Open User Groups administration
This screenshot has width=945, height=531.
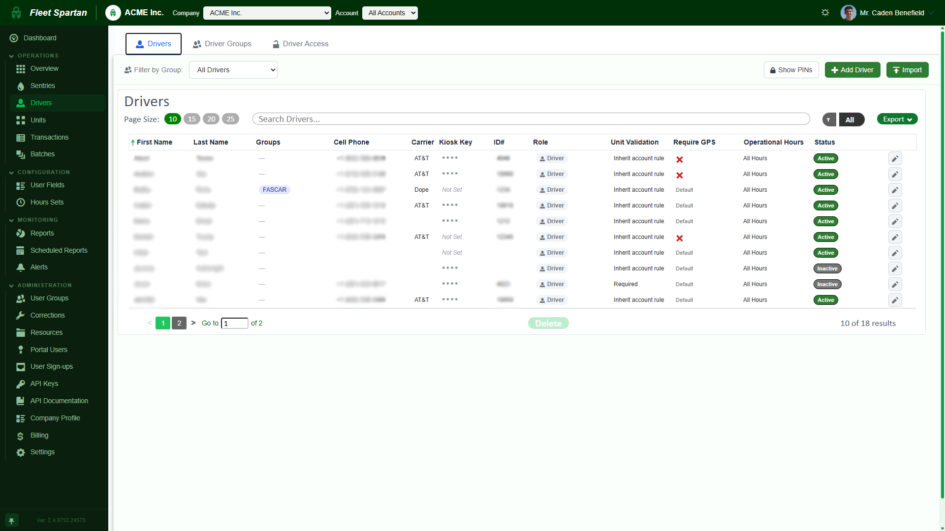(49, 298)
